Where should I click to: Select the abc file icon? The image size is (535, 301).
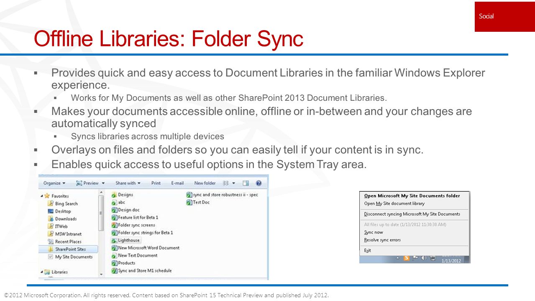114,202
